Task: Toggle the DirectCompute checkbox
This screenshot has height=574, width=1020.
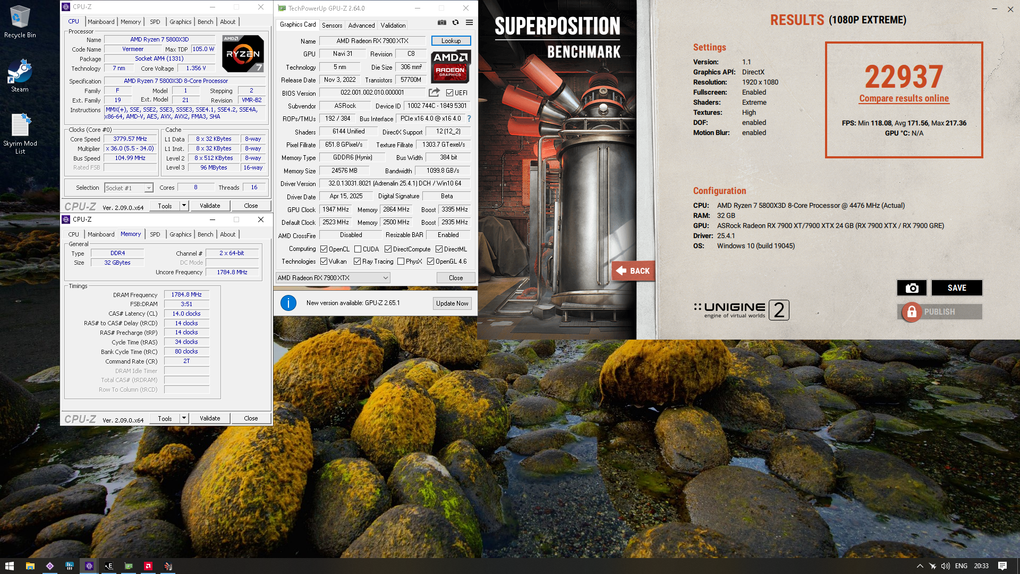Action: click(388, 249)
